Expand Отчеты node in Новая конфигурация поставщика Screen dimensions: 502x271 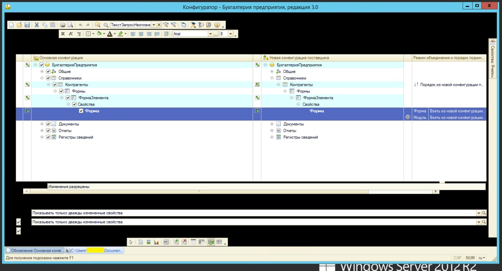click(272, 131)
